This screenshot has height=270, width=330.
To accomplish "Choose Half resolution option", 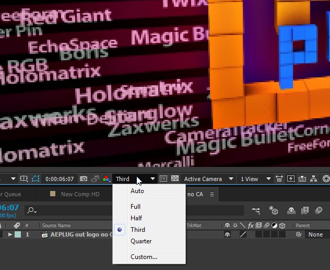I will click(x=149, y=218).
